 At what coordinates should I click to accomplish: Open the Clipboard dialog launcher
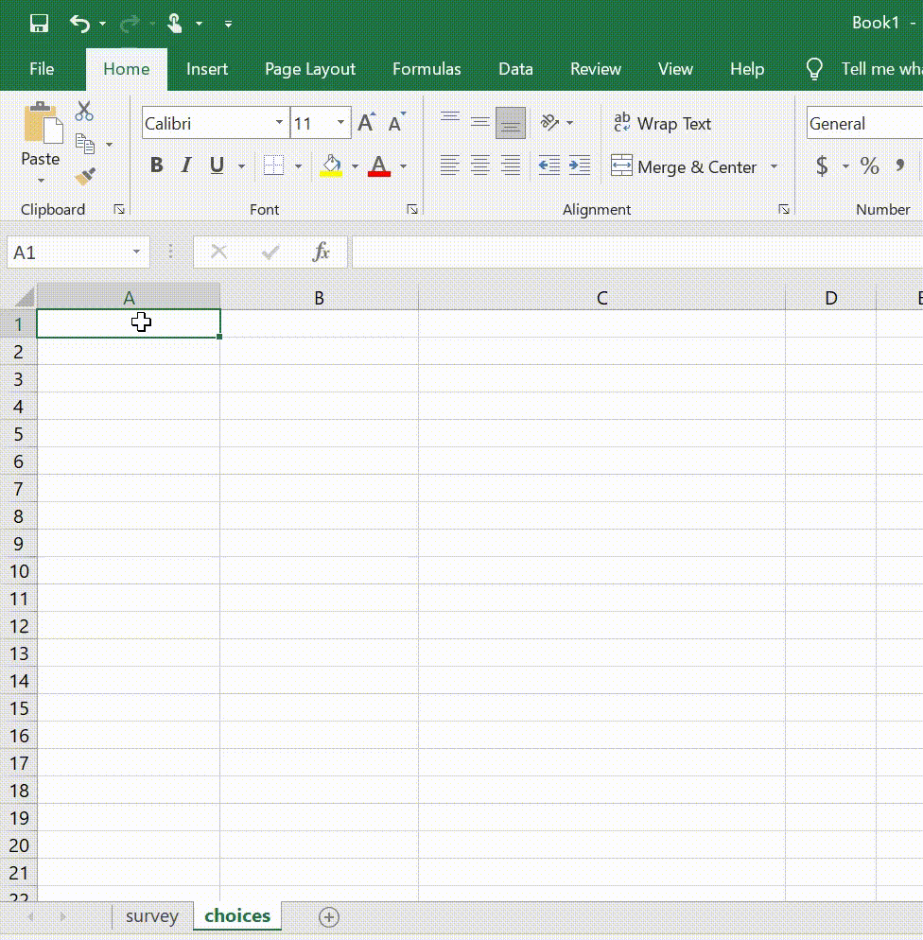click(119, 209)
